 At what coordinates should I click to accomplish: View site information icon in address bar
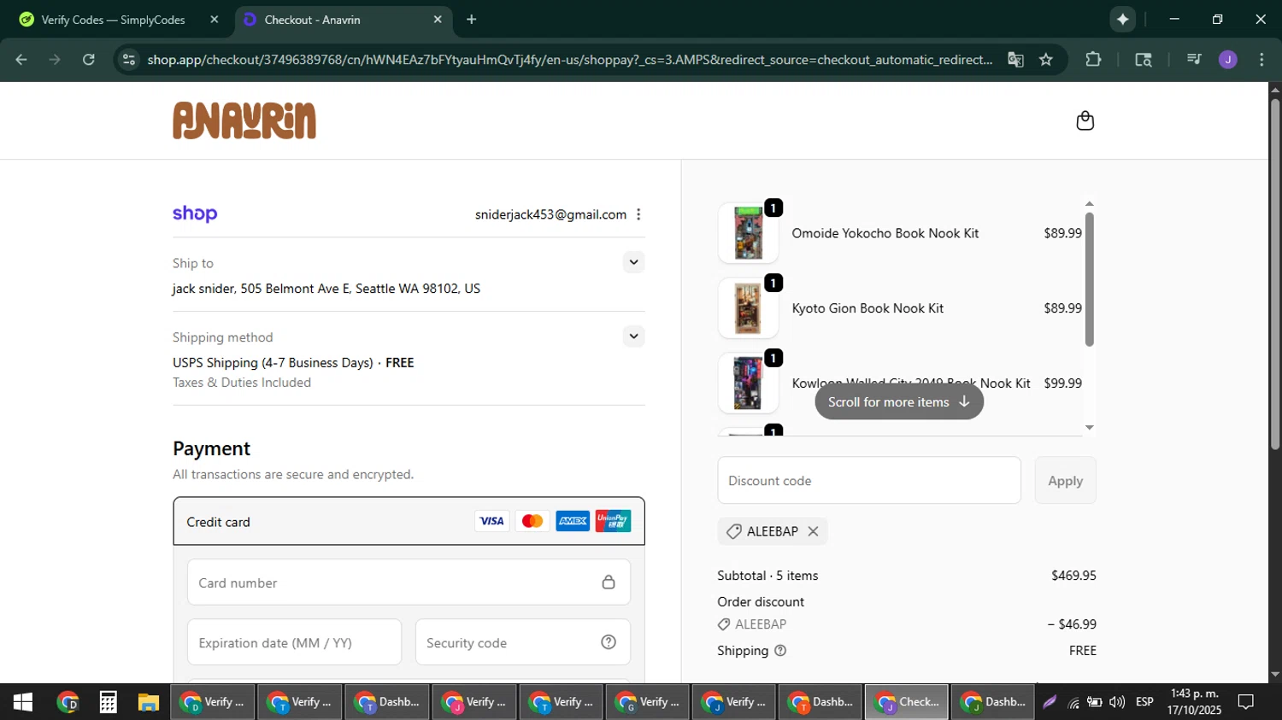128,60
